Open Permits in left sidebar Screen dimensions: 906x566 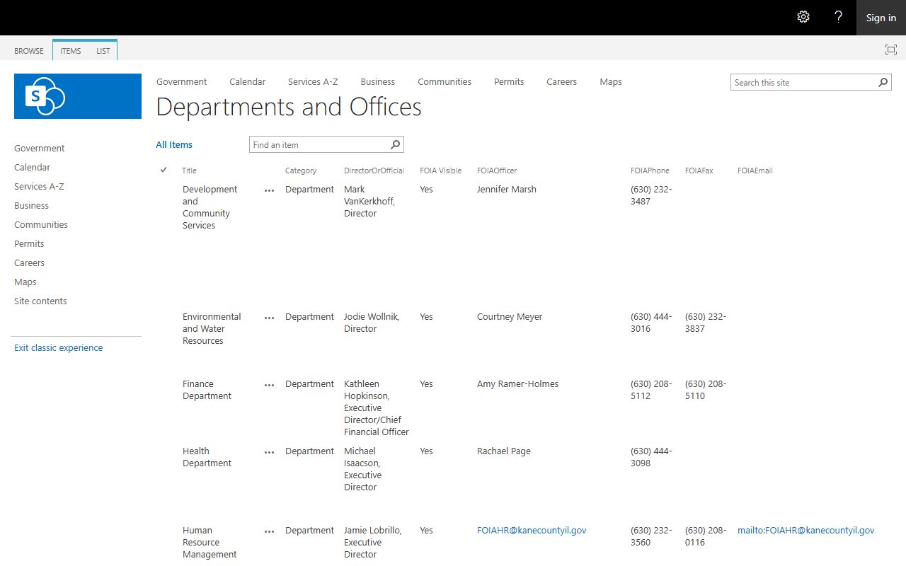point(29,244)
